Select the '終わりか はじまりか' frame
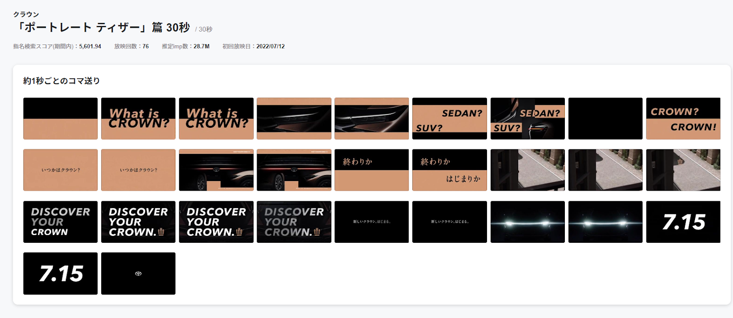 [x=449, y=170]
